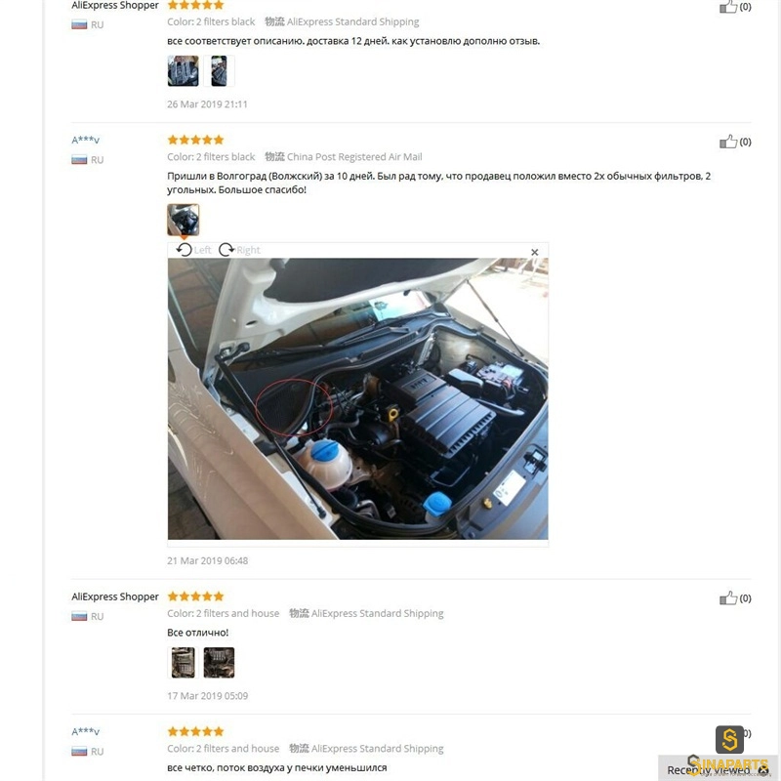The width and height of the screenshot is (781, 781).
Task: Click thumbs-up on 'Все отлично!' review
Action: point(727,598)
